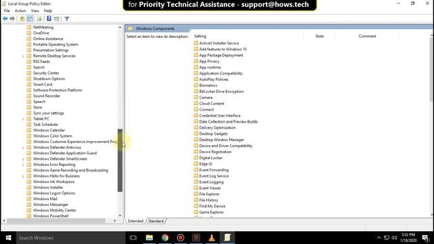Click the volume icon in system tray
Viewport: 434px width, 244px height.
point(395,238)
